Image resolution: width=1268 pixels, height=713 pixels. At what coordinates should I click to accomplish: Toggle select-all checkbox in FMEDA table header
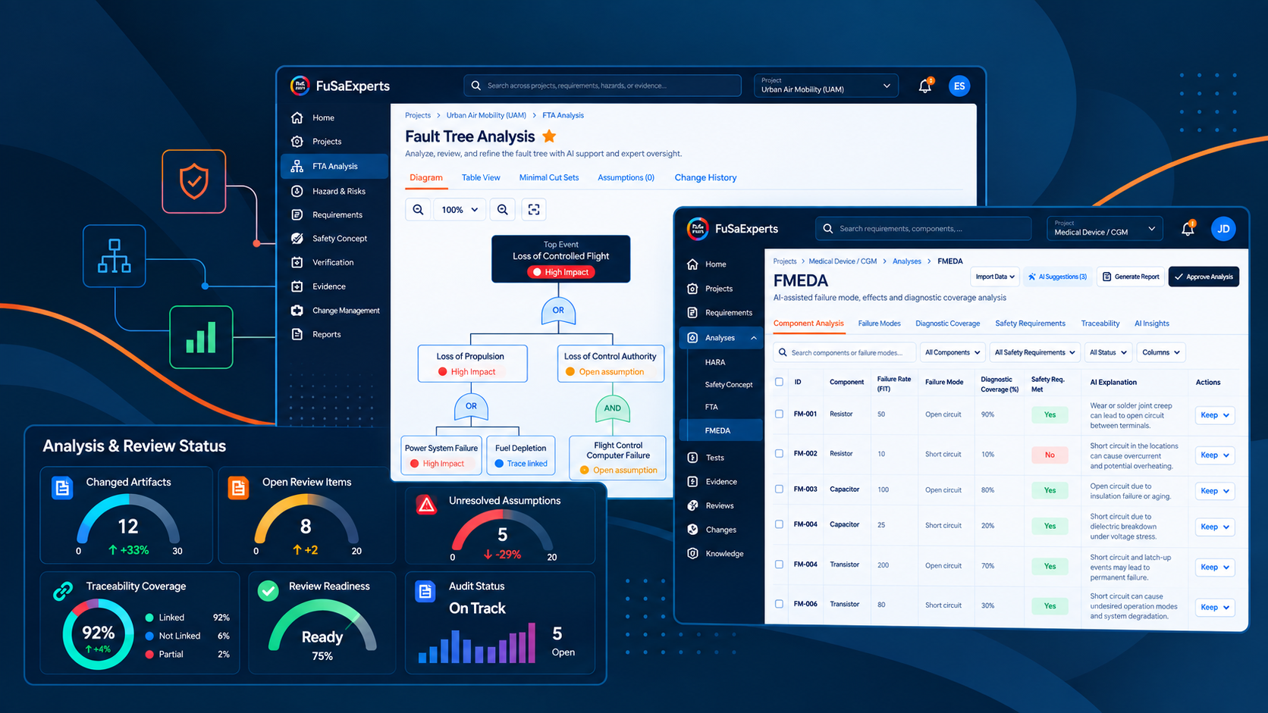pyautogui.click(x=779, y=382)
